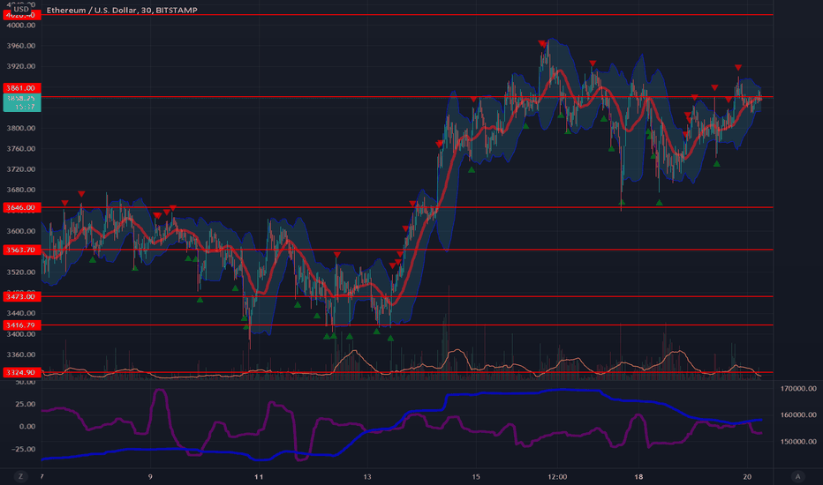Click the 170000.00 right scale value
The image size is (823, 485).
pyautogui.click(x=798, y=389)
